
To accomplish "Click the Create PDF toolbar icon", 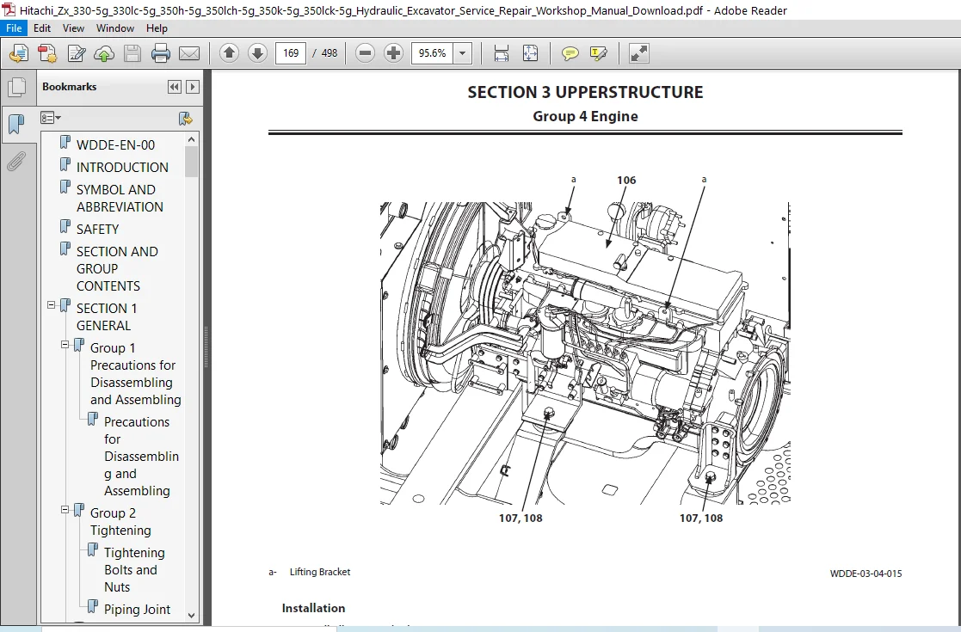I will click(47, 54).
